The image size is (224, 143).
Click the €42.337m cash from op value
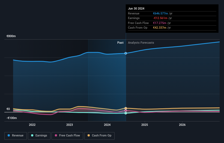point(160,28)
